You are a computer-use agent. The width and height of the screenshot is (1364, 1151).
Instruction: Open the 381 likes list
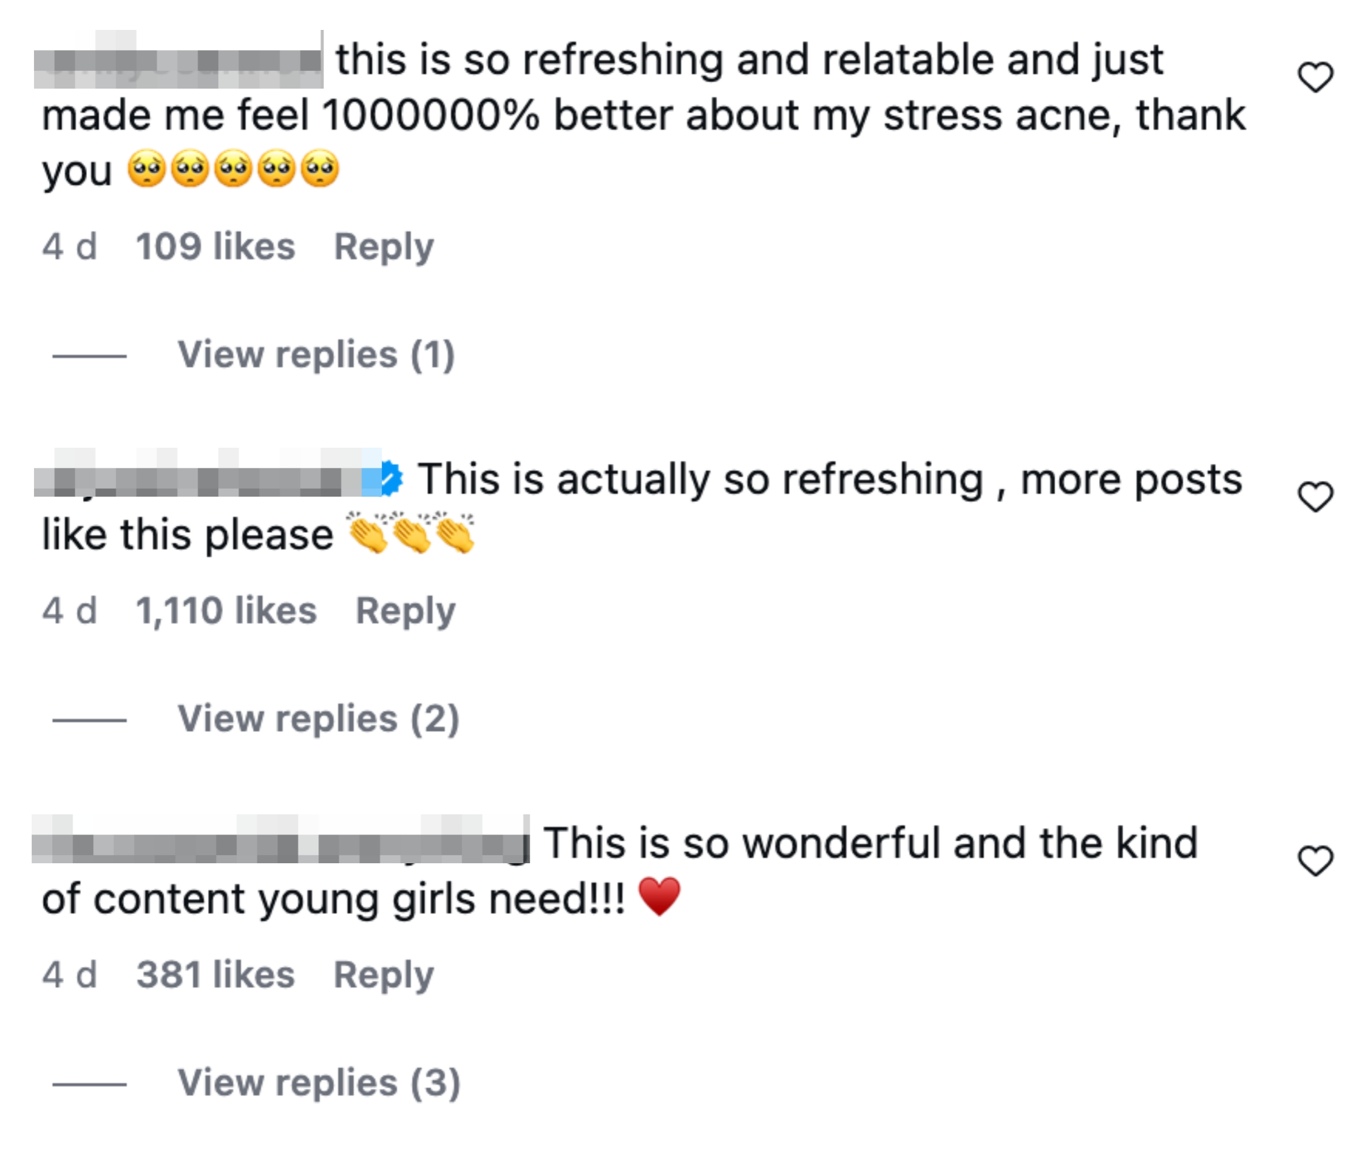point(215,975)
